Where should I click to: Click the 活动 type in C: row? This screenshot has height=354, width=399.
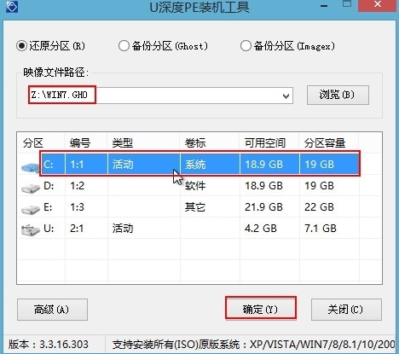[123, 165]
